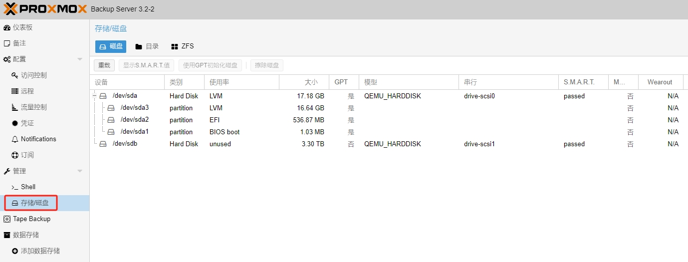Screen dimensions: 688x262
Task: Click the 重载 reload button
Action: (x=104, y=65)
